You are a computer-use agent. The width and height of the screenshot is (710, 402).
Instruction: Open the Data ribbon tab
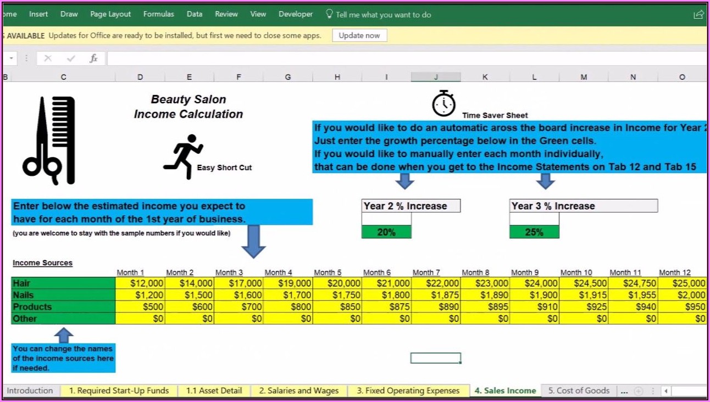(x=195, y=14)
